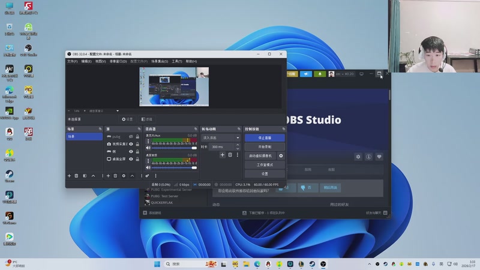Click the 停止直播 button
The height and width of the screenshot is (270, 480).
point(265,137)
